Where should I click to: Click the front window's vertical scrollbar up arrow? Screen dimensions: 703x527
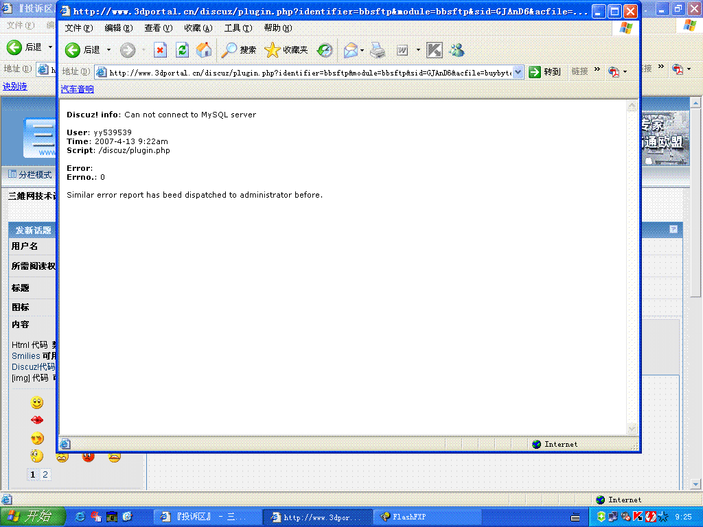632,106
